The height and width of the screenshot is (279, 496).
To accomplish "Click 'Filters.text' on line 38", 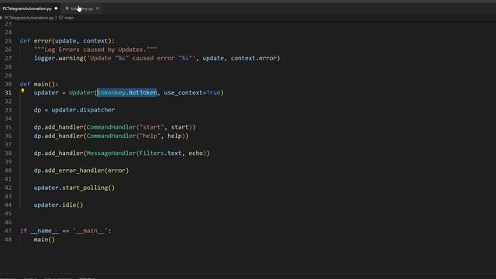I will [160, 153].
